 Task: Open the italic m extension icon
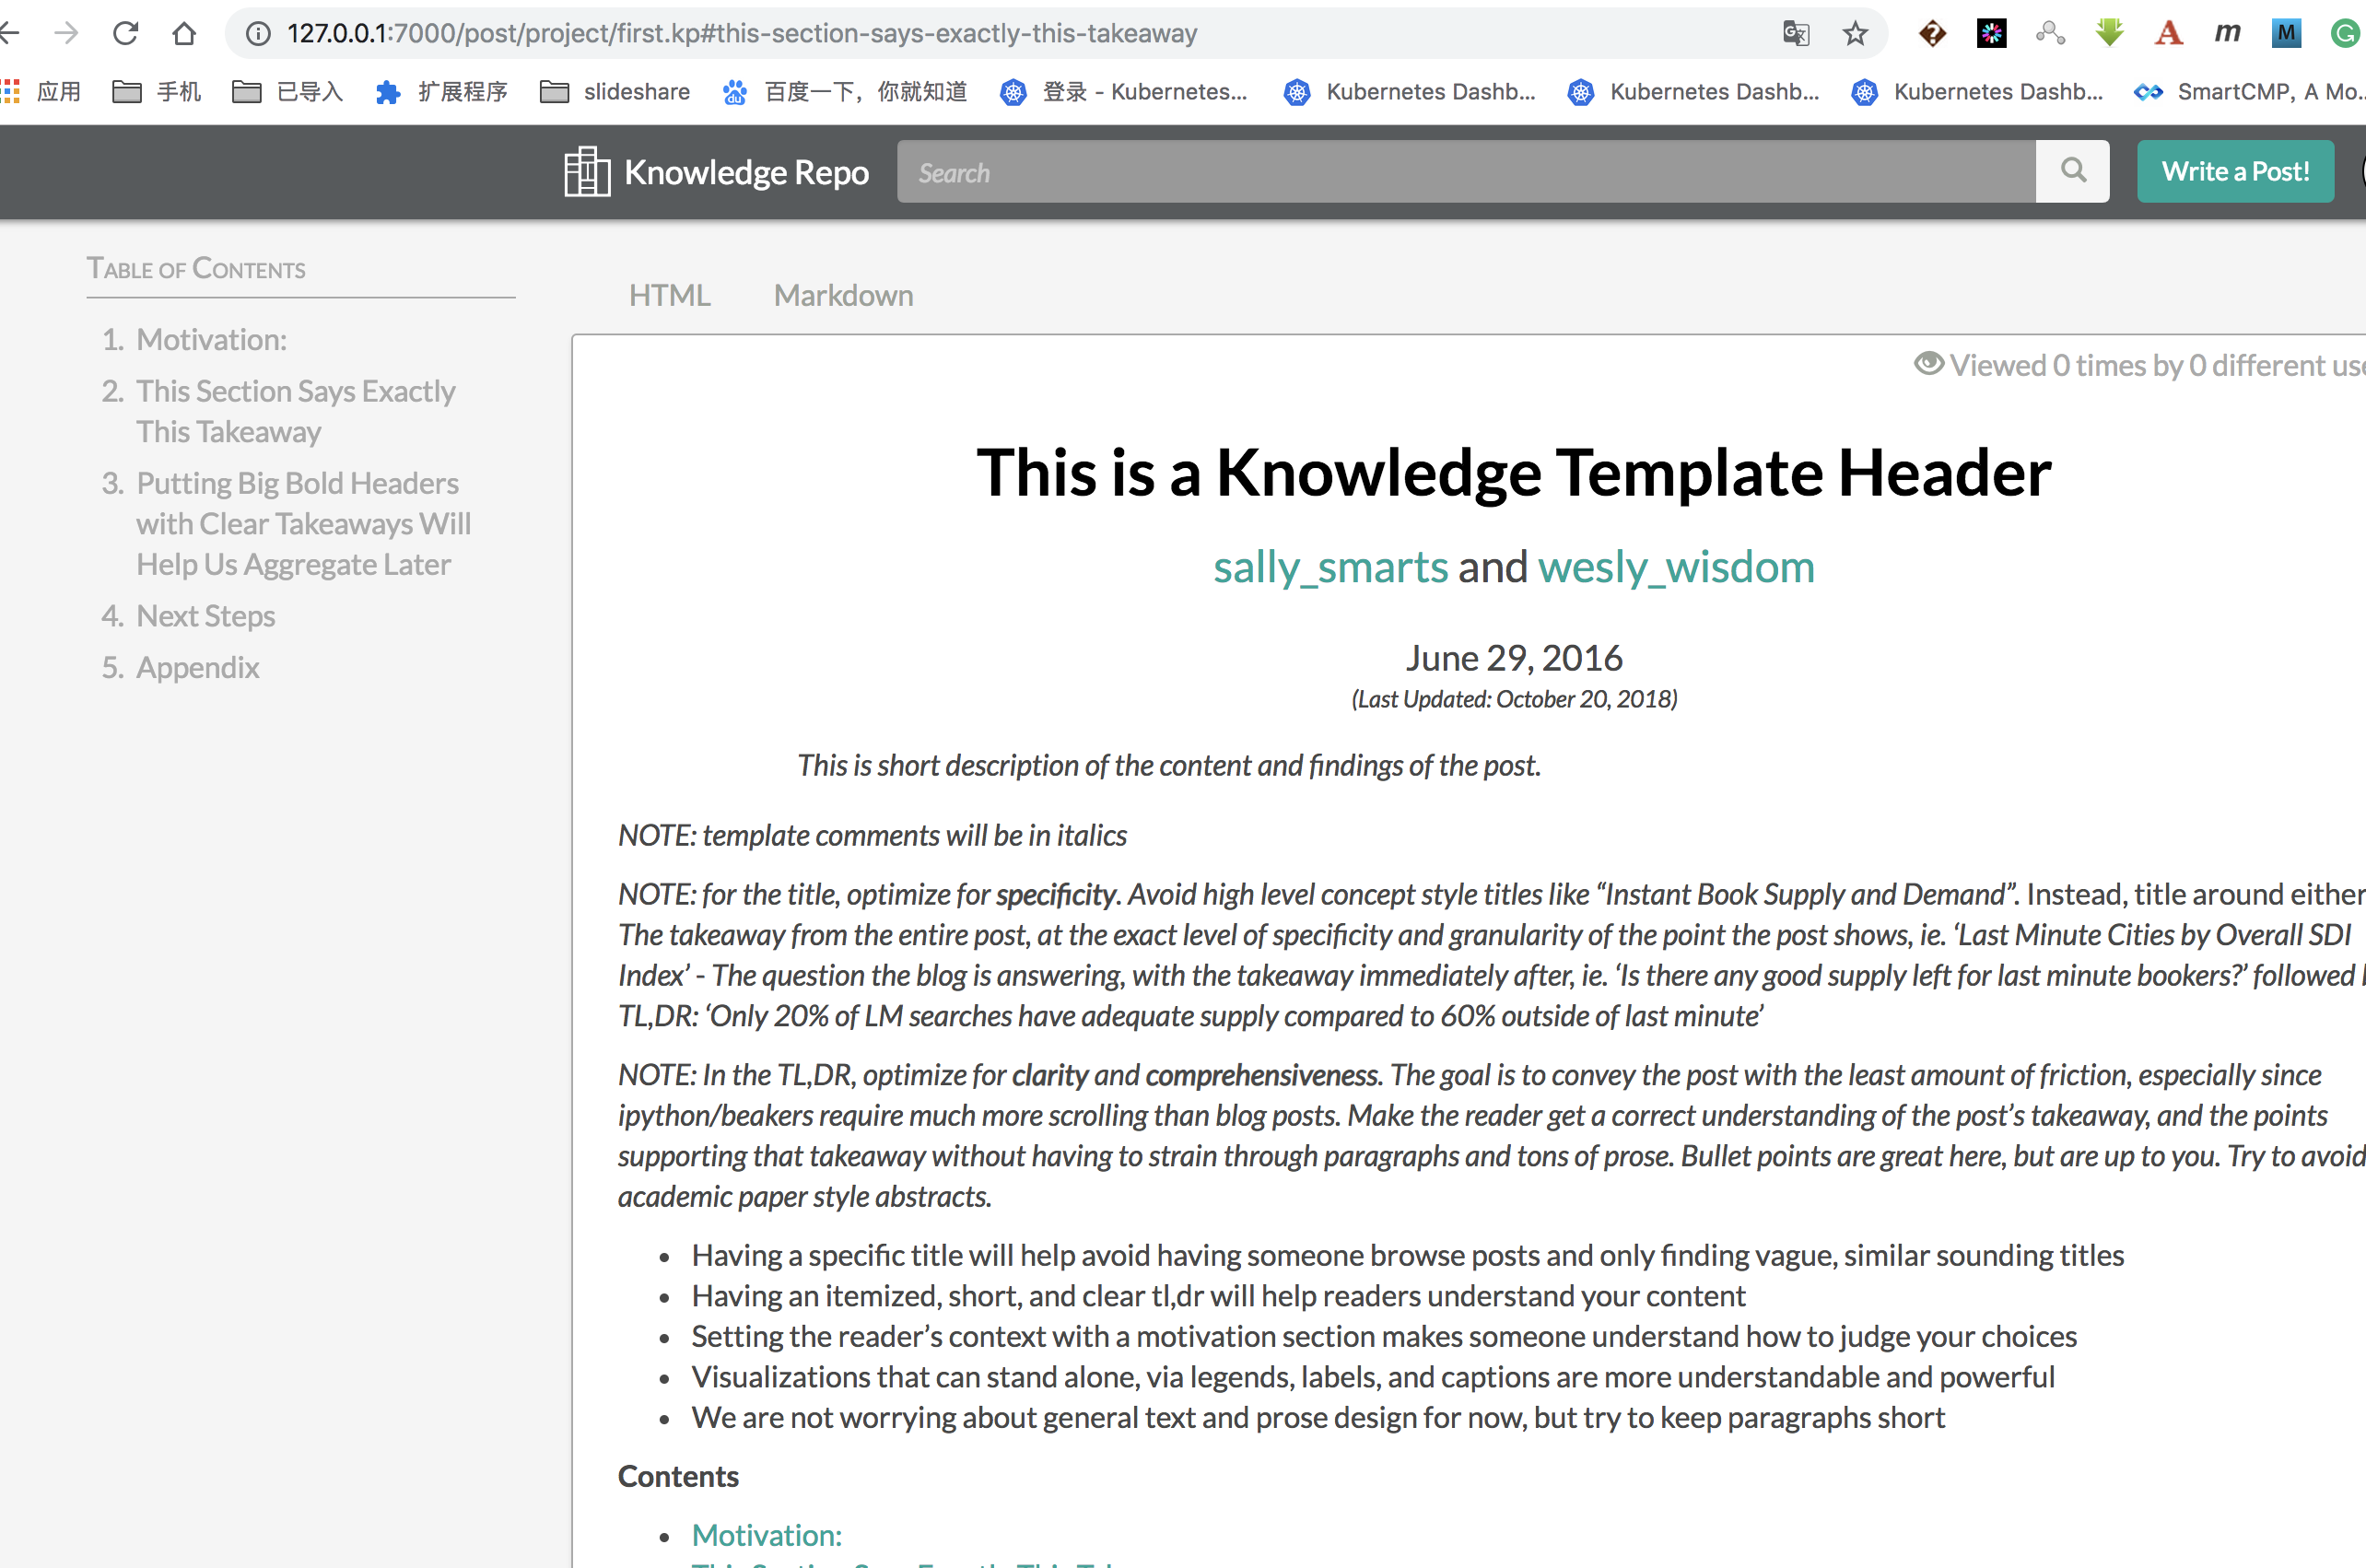tap(2227, 33)
